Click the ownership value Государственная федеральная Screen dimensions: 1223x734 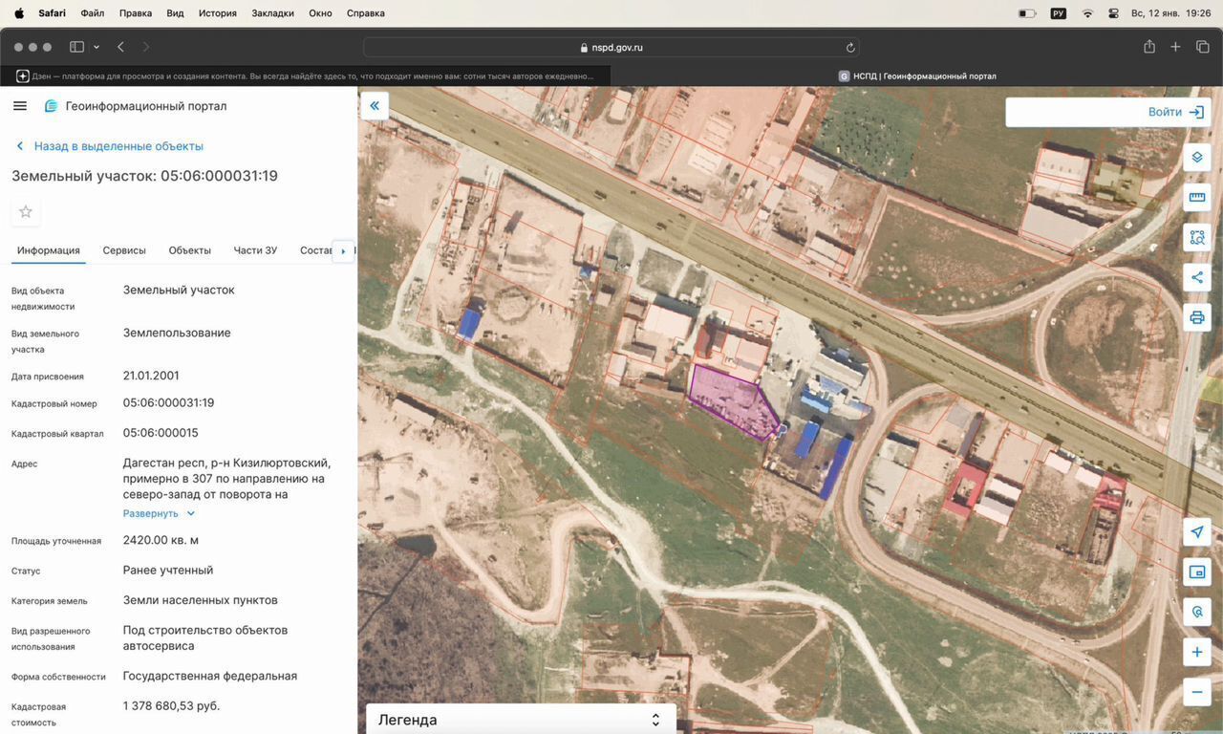[210, 676]
